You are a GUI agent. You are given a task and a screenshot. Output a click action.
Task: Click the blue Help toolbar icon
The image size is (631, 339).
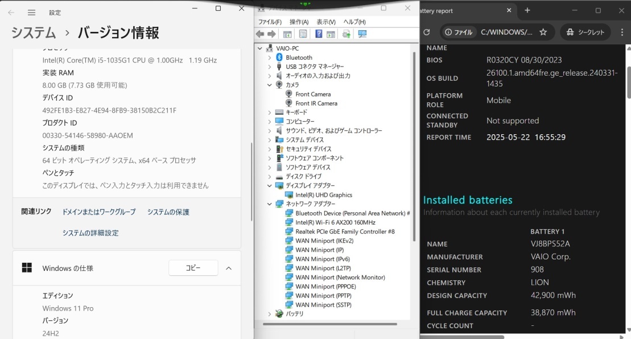(319, 34)
